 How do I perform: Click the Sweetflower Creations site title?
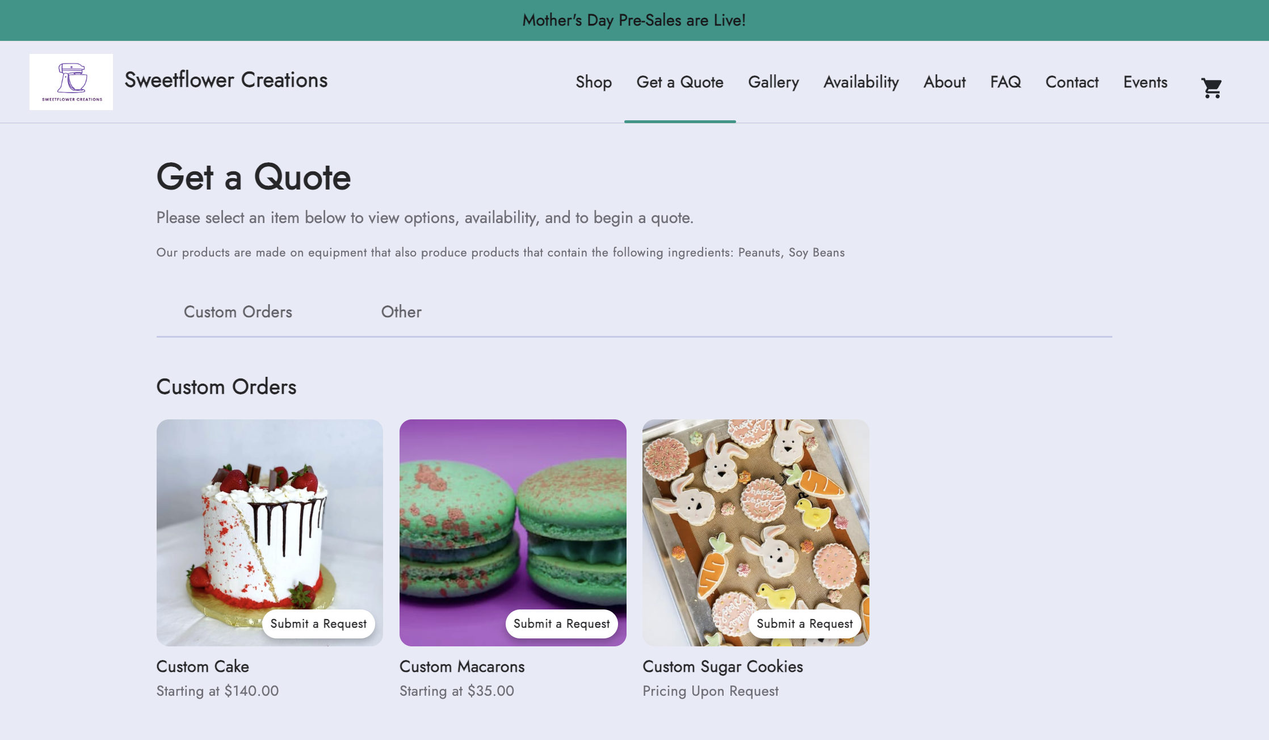226,80
